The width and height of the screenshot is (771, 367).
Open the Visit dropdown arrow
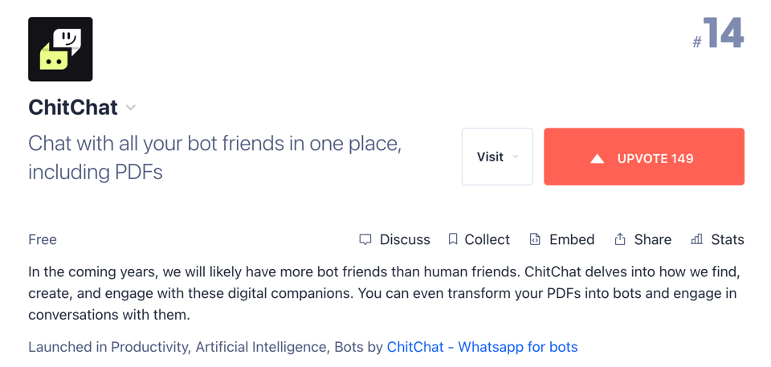tap(516, 157)
